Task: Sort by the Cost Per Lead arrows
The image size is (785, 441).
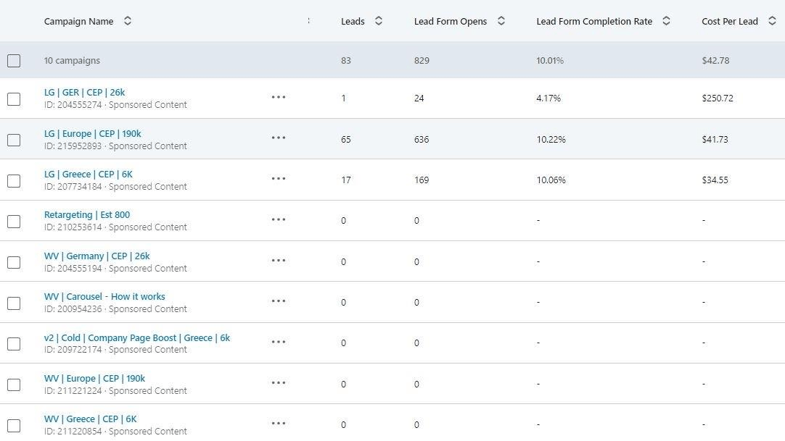Action: click(772, 21)
